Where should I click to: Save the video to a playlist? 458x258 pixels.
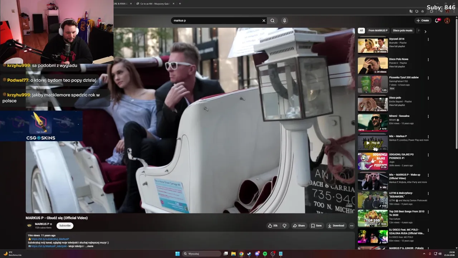[316, 226]
